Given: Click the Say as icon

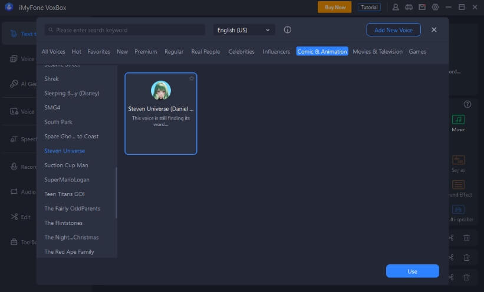Looking at the screenshot, I should pos(458,160).
